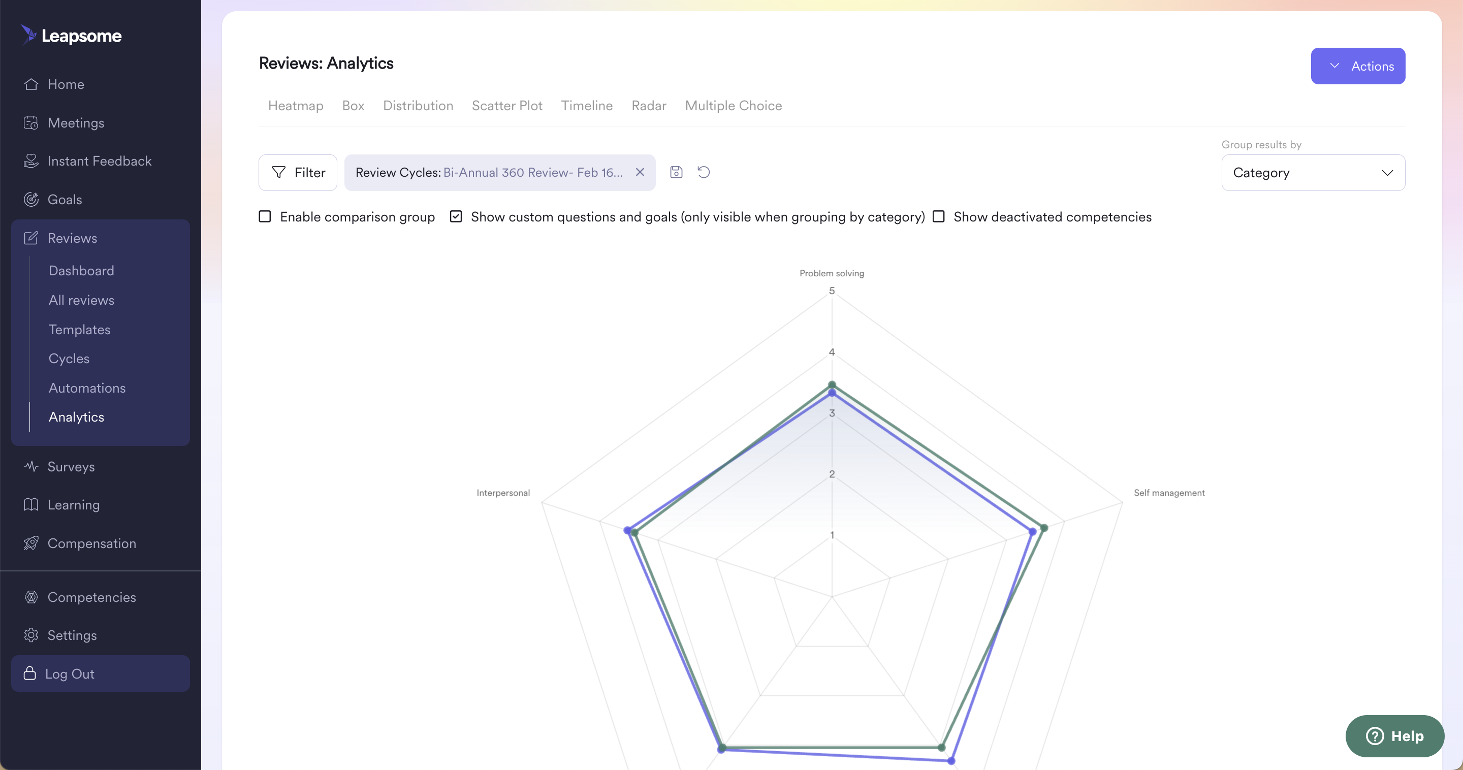1463x770 pixels.
Task: Click the Home house icon
Action: point(31,84)
